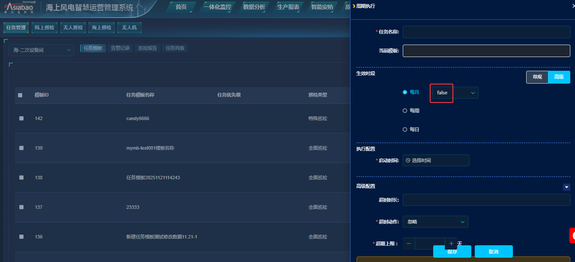Select the 每月 radio button
The width and height of the screenshot is (575, 262).
(x=405, y=92)
